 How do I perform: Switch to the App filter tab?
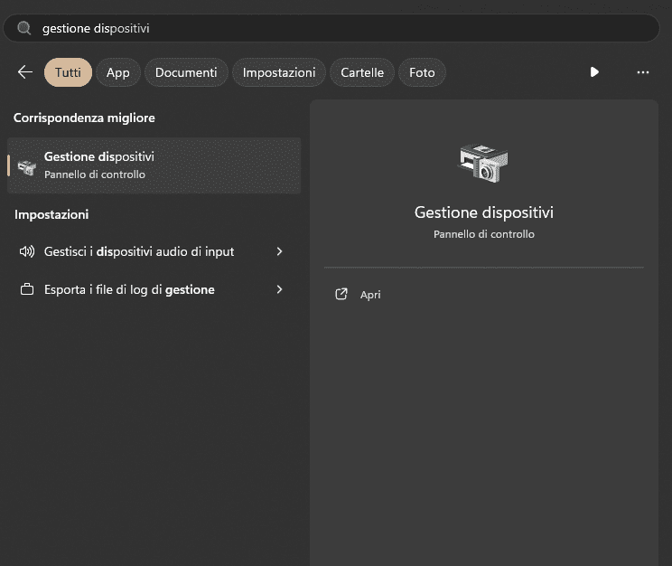pos(117,72)
